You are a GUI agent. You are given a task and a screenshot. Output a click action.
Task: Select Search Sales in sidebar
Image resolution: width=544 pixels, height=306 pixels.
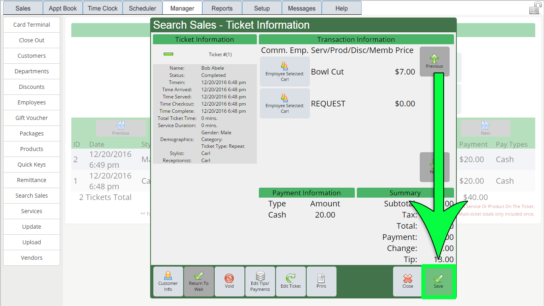[31, 196]
